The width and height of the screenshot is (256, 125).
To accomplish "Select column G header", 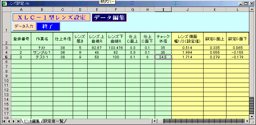I will pos(133,10).
